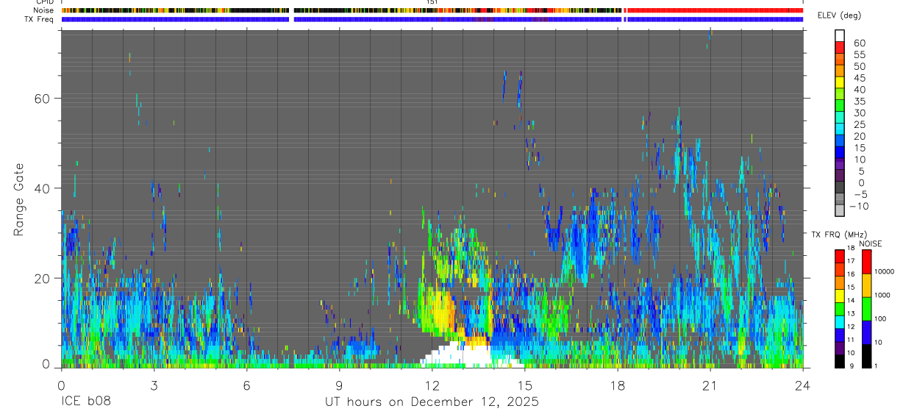The image size is (903, 417).
Task: Select the red NOISE colorbar segment above 10000
Action: 866,262
